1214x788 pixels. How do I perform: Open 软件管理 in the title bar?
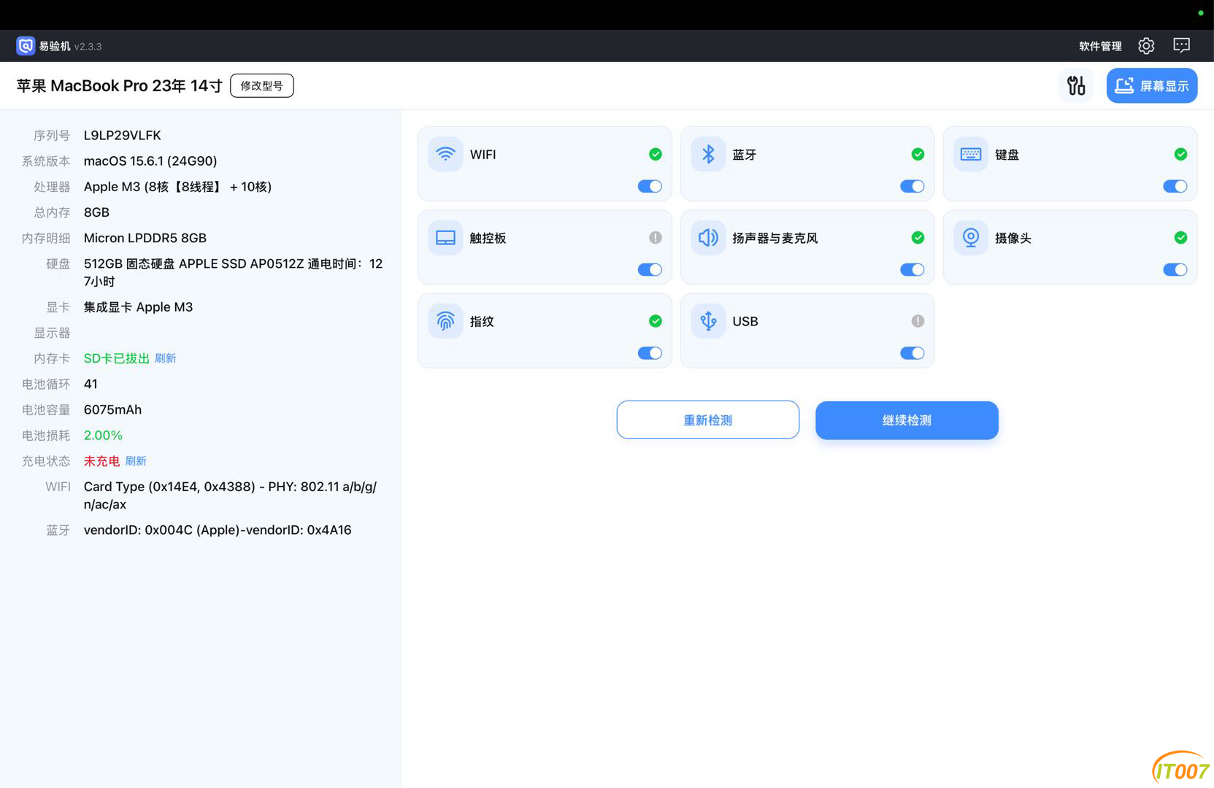coord(1100,46)
